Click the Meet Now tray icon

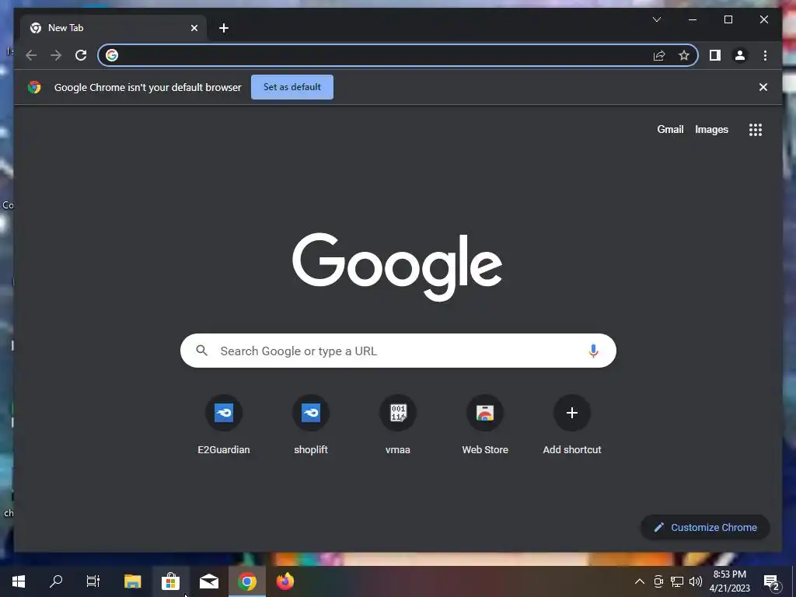(x=658, y=581)
